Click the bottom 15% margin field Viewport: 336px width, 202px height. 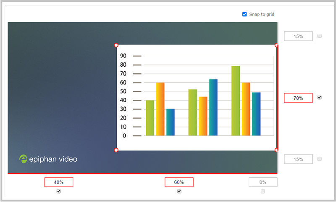pyautogui.click(x=298, y=159)
